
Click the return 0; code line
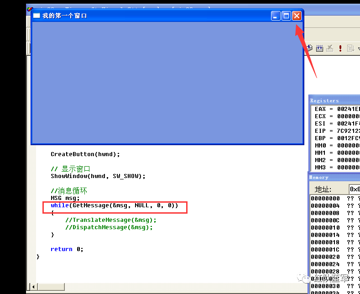coord(67,249)
